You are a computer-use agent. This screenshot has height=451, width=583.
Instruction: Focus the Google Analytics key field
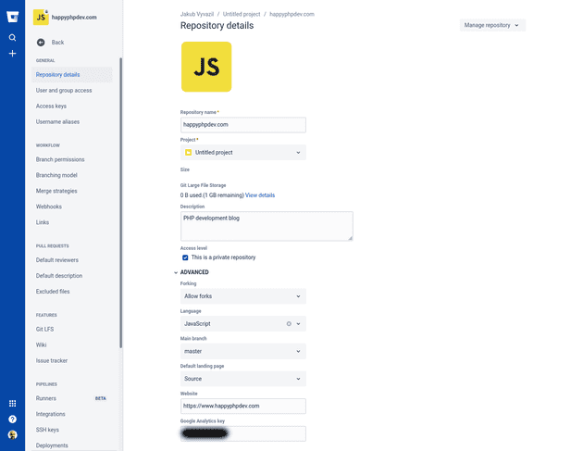pos(243,434)
